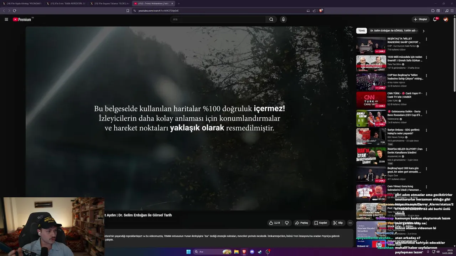Image resolution: width=456 pixels, height=256 pixels.
Task: Switch to X'te Boğuna Tıklama browser tab
Action: [110, 4]
